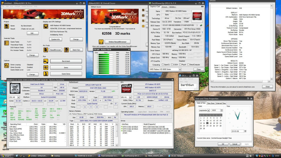The image size is (281, 158).
Task: Click the Demo eye icon
Action: tap(46, 67)
